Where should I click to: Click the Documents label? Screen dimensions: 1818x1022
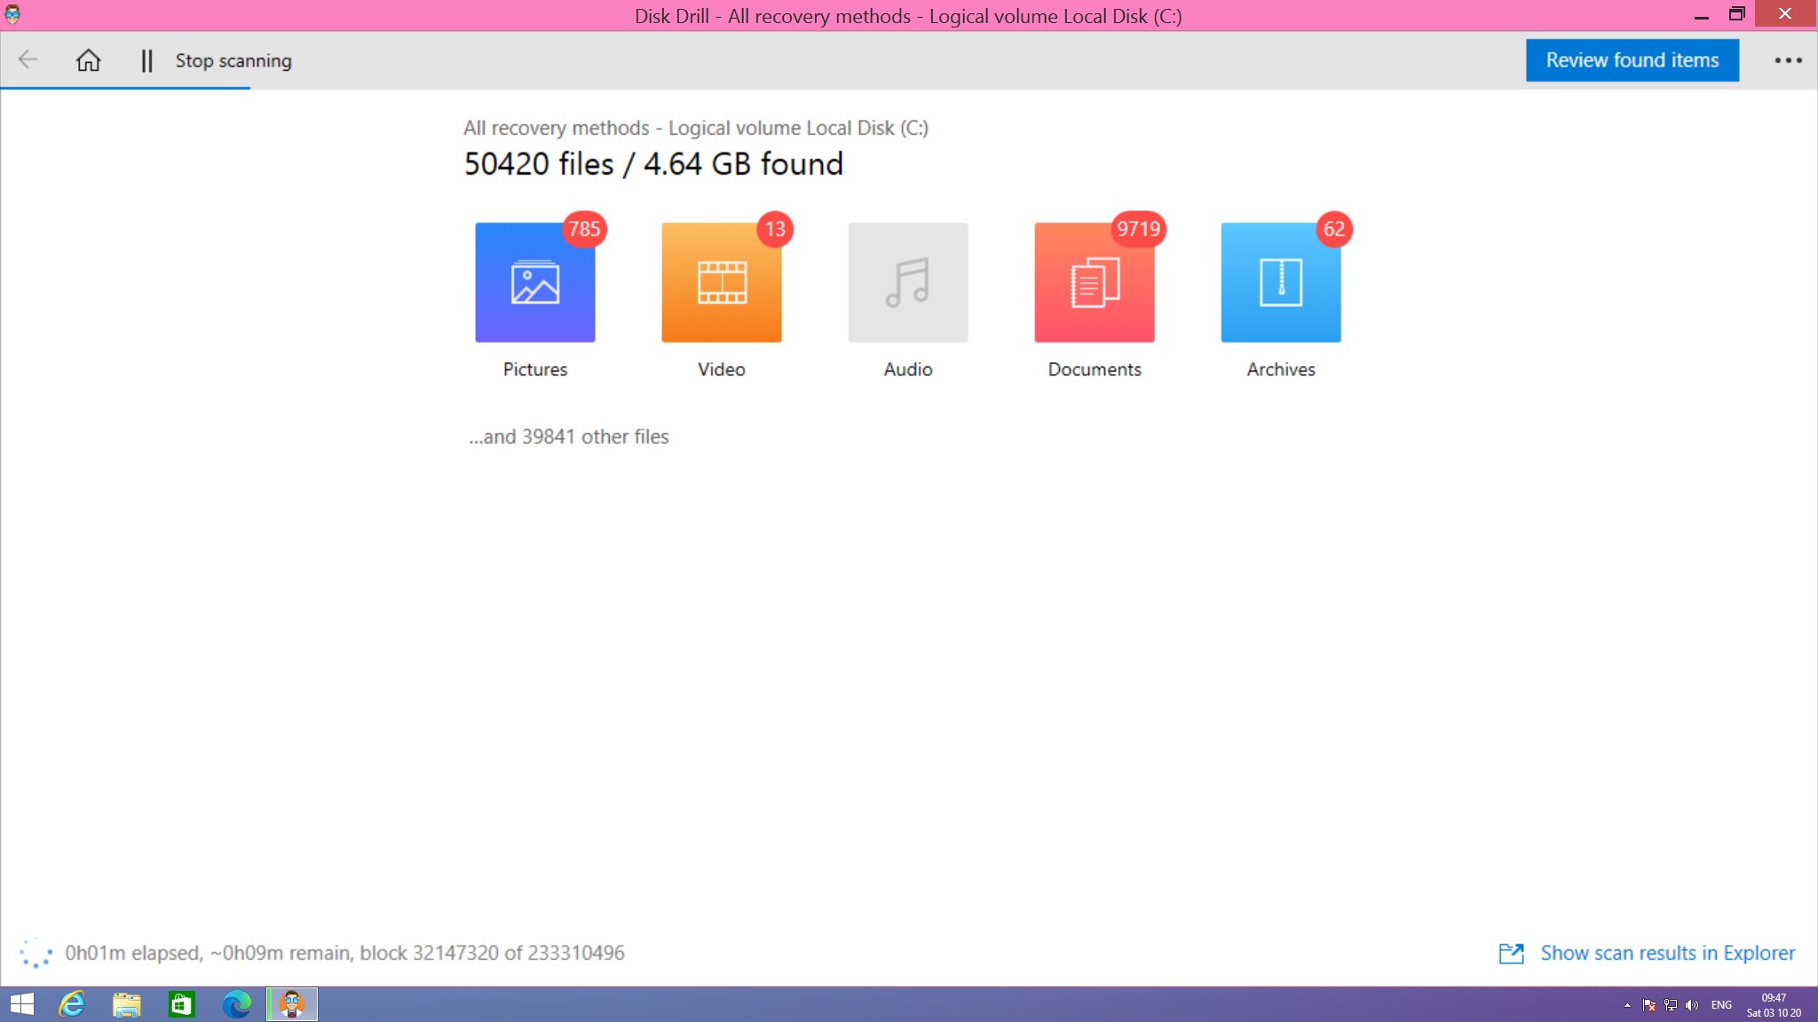pyautogui.click(x=1095, y=369)
